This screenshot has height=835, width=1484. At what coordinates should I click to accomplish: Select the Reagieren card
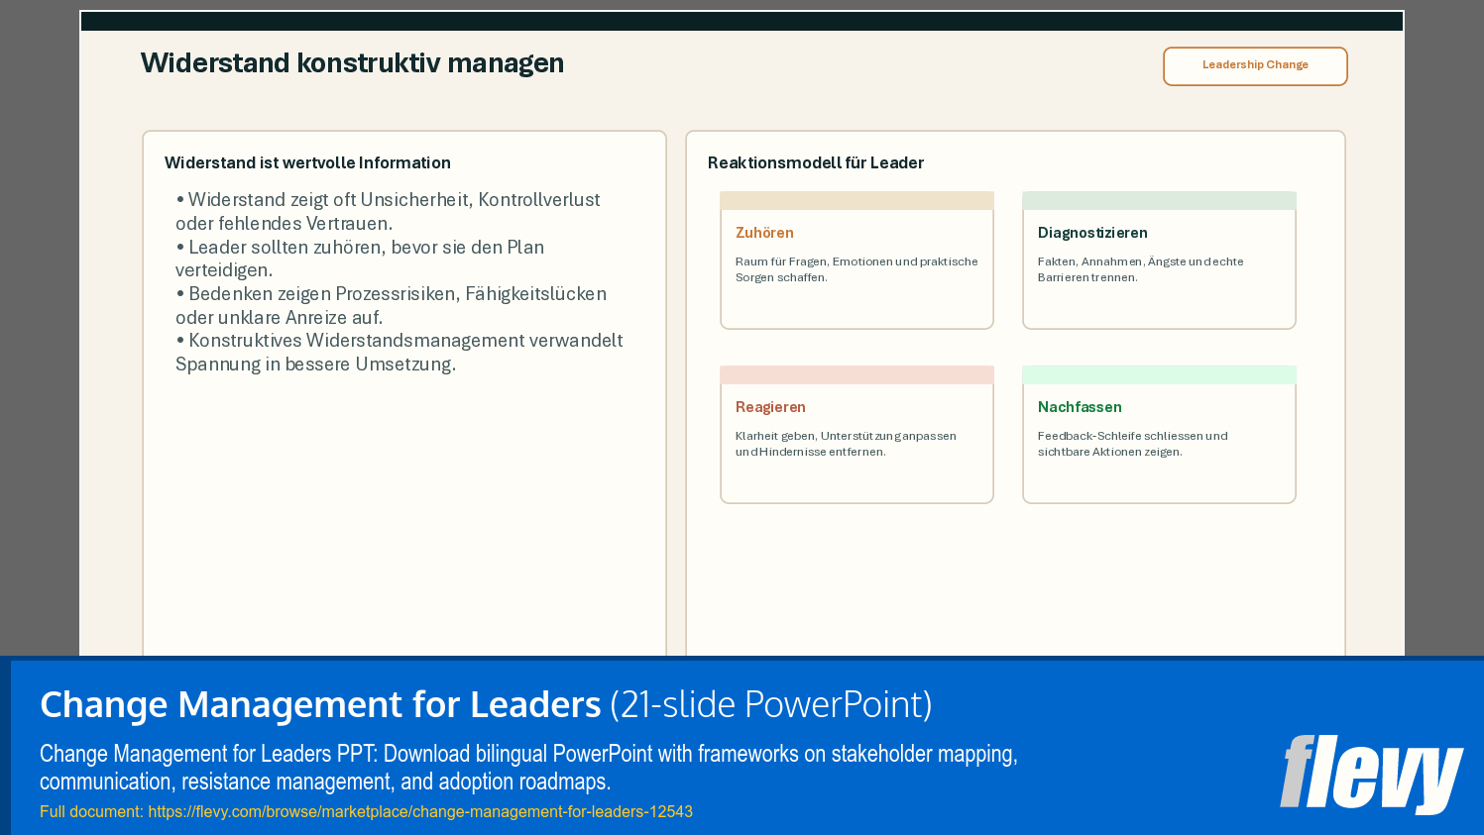pos(856,435)
